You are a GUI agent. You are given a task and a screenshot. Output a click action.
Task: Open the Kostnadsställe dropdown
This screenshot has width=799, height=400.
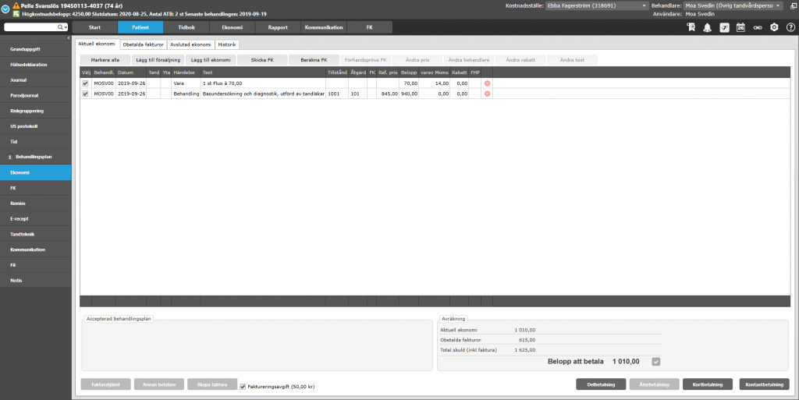pos(597,5)
